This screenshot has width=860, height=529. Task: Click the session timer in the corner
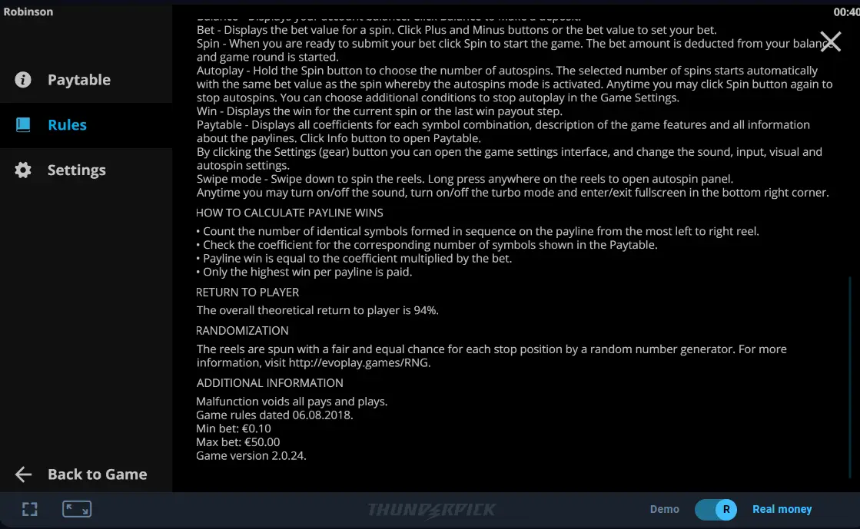tap(846, 12)
